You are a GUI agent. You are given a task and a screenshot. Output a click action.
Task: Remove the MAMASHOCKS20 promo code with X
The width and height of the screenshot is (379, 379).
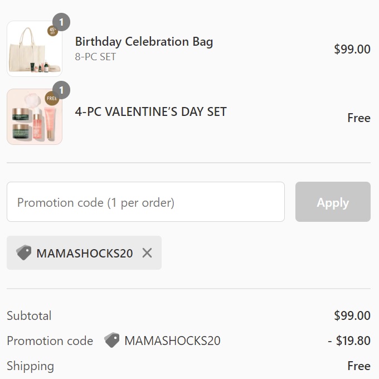point(147,253)
